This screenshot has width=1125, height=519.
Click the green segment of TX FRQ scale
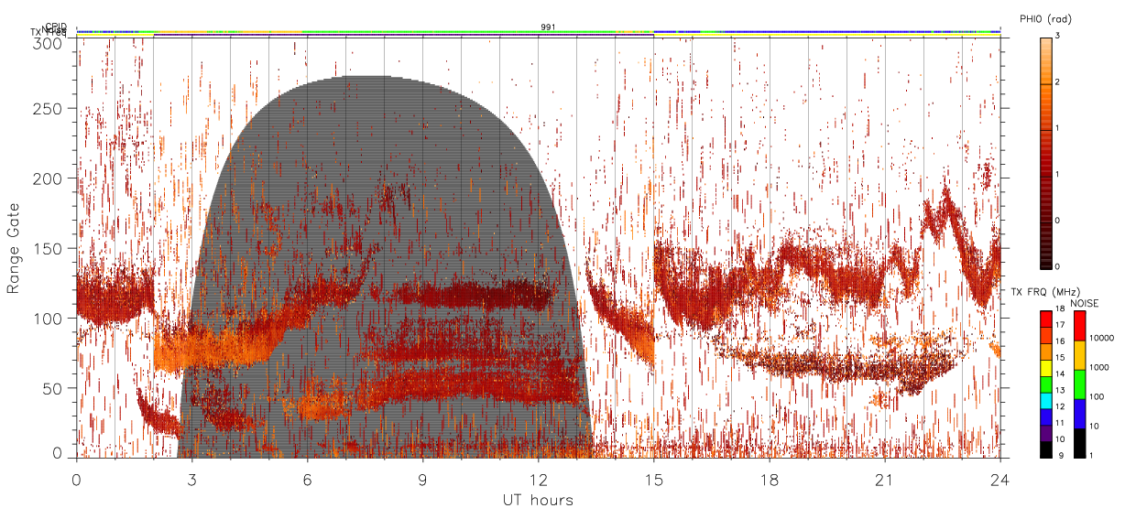tap(1045, 384)
